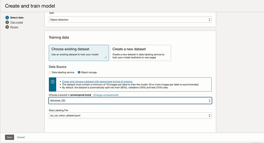Click the Training data heading
Viewport: 264px width, 143px height.
click(59, 37)
